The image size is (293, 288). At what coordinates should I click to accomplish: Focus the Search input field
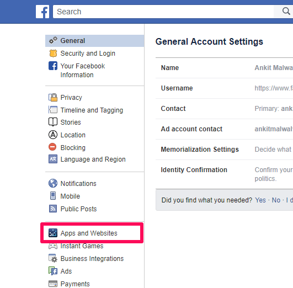point(163,12)
